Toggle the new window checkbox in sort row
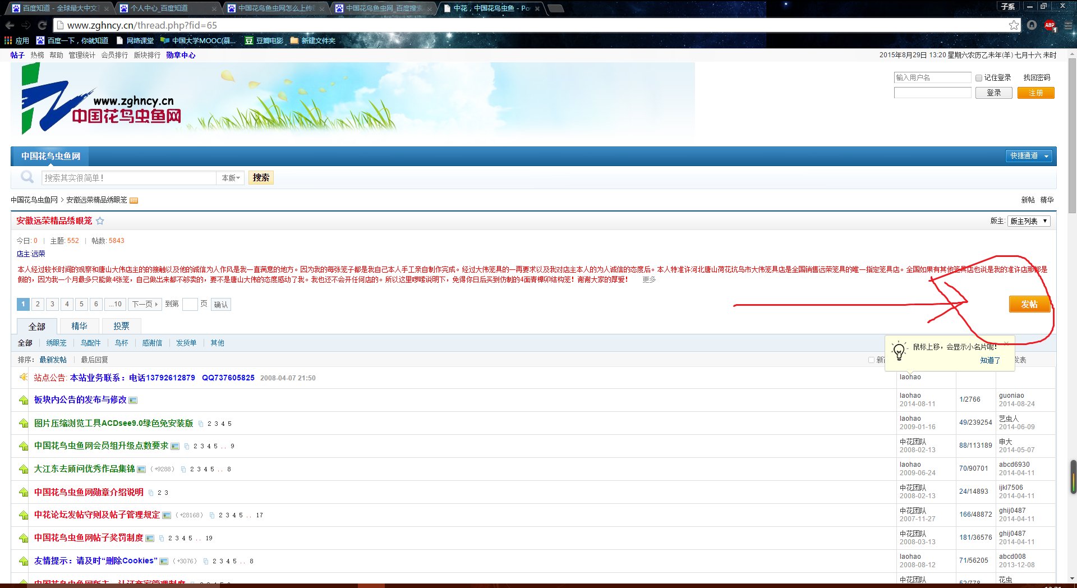 871,360
